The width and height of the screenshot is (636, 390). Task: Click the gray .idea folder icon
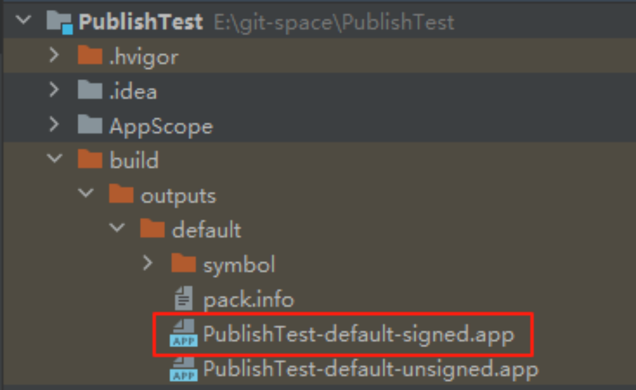[90, 91]
